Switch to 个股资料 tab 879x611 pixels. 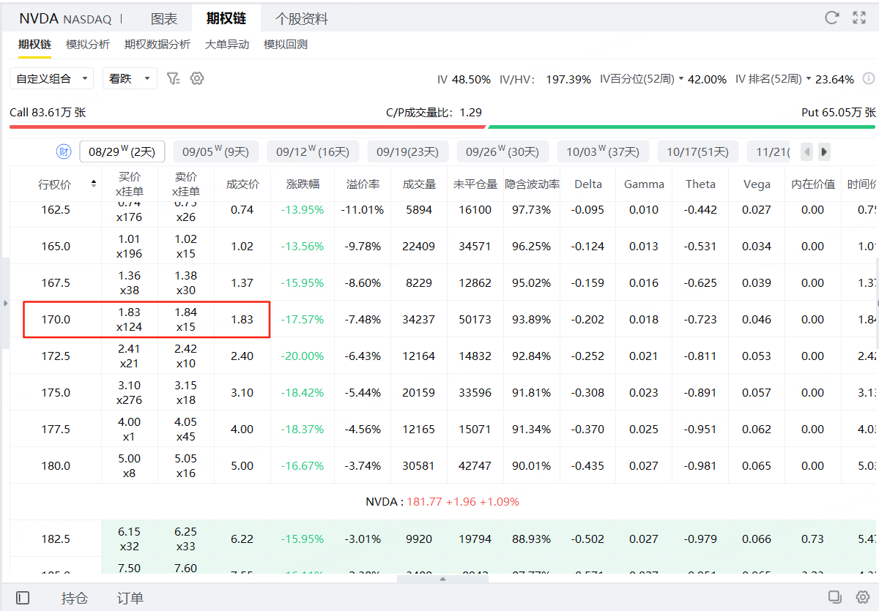click(301, 19)
